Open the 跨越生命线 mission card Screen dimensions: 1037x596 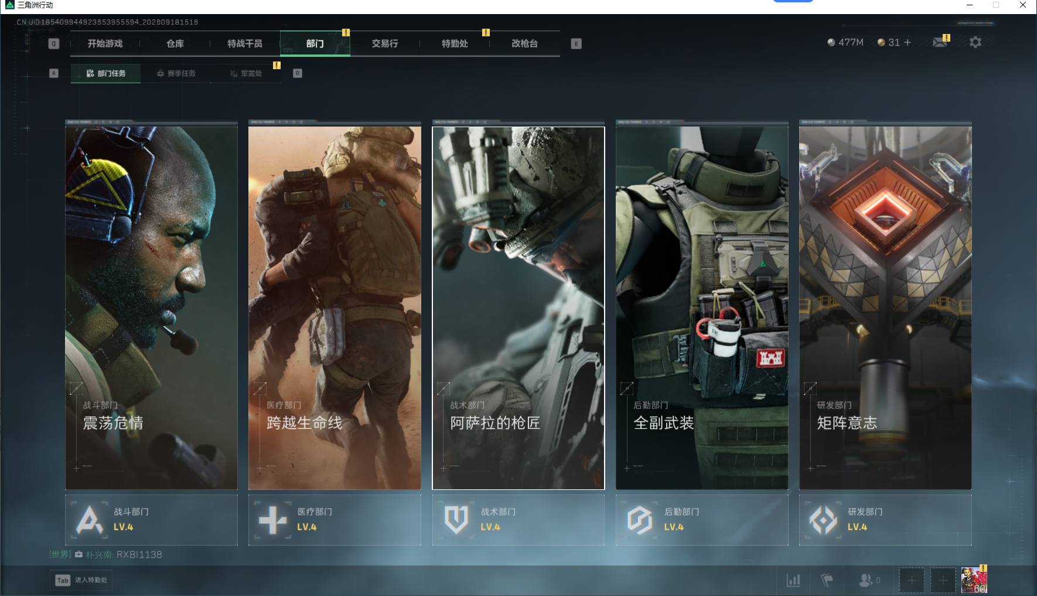click(x=335, y=308)
